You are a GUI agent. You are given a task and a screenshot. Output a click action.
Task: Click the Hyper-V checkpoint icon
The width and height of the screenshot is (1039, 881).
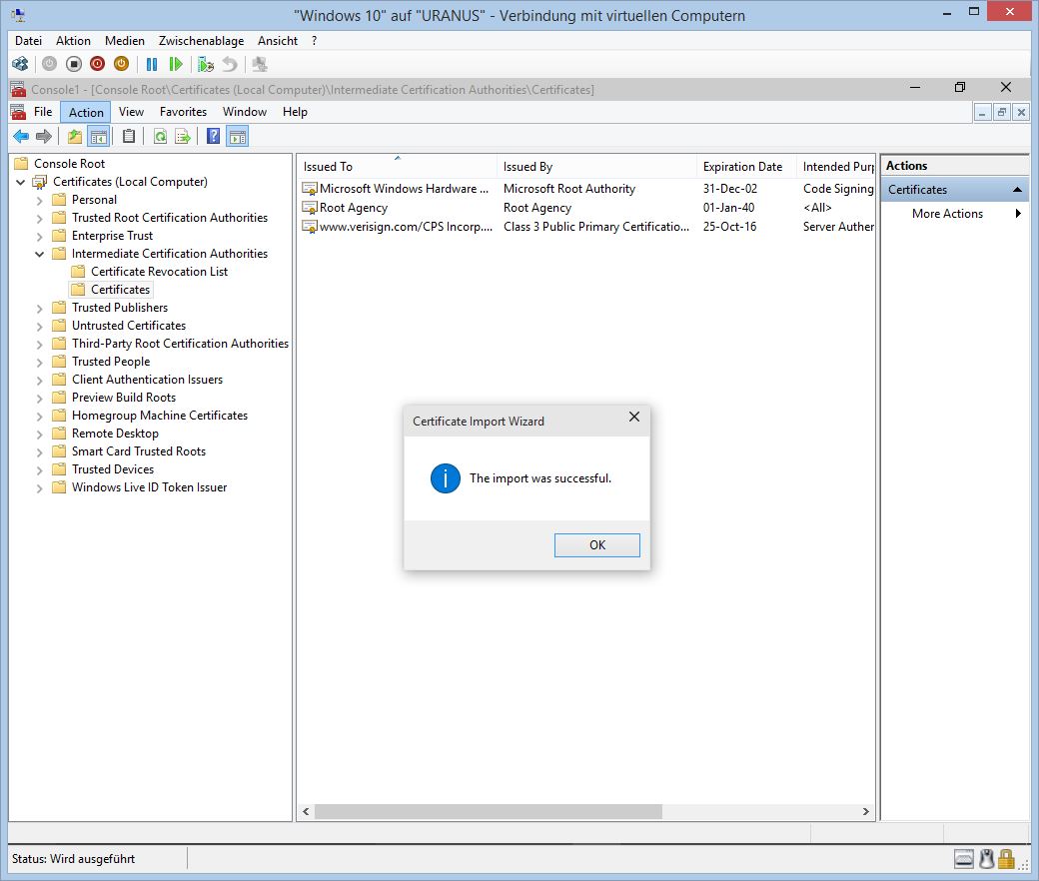[x=206, y=64]
